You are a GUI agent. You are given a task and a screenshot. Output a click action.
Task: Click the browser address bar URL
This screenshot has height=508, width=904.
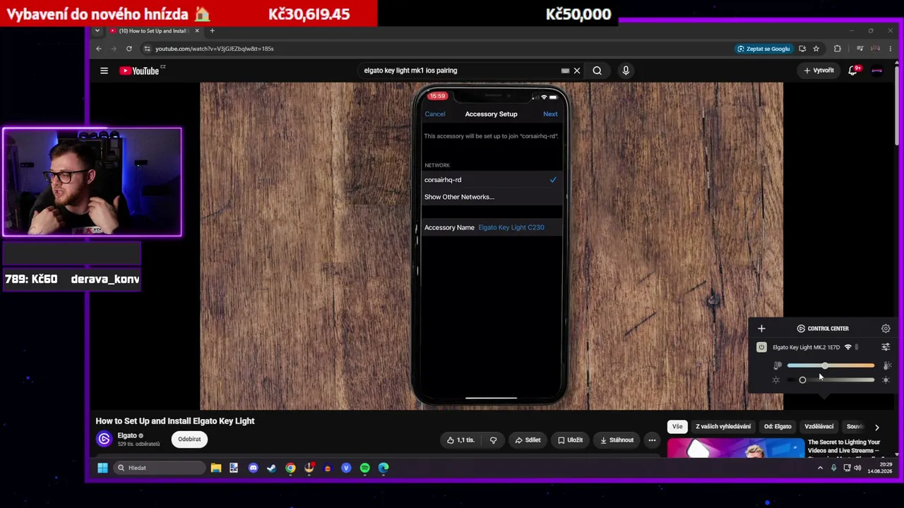click(x=214, y=49)
